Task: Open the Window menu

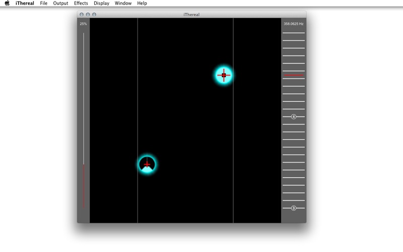Action: pos(123,3)
